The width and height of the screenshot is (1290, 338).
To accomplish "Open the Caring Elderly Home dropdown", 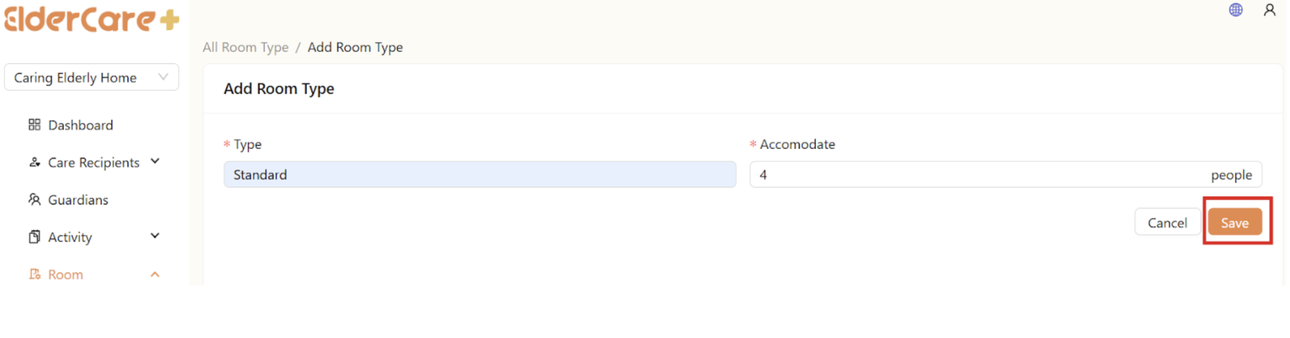I will pos(91,77).
